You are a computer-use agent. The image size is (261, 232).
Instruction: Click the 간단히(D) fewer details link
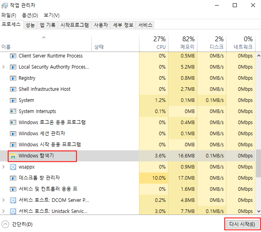click(x=22, y=224)
